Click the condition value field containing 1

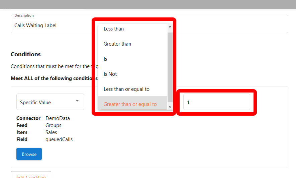[x=216, y=102]
